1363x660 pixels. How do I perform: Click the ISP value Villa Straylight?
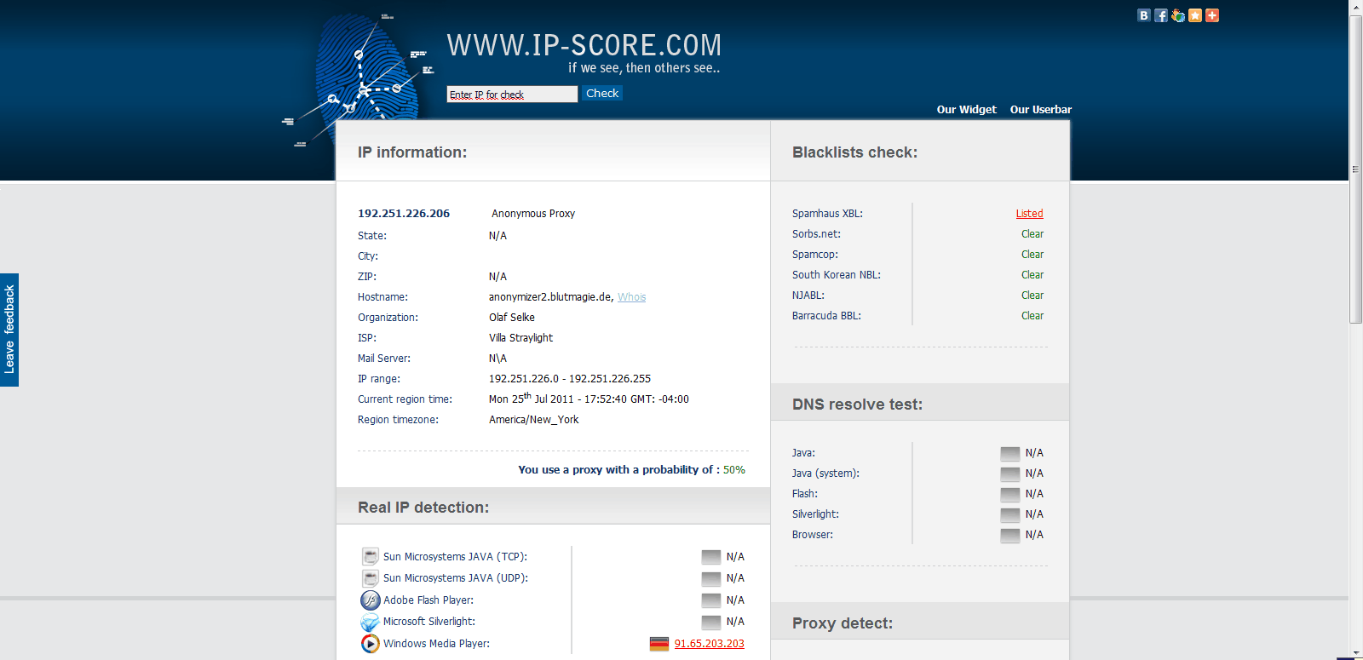pos(520,338)
